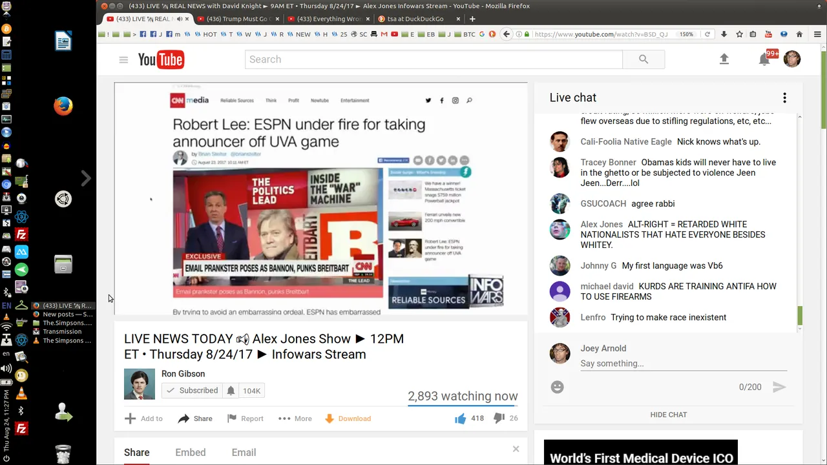Open the Ron Gibson channel avatar thumbnail
Image resolution: width=827 pixels, height=465 pixels.
point(140,384)
